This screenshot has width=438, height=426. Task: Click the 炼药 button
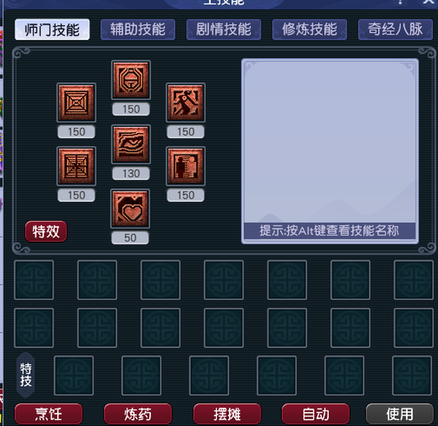pyautogui.click(x=137, y=414)
